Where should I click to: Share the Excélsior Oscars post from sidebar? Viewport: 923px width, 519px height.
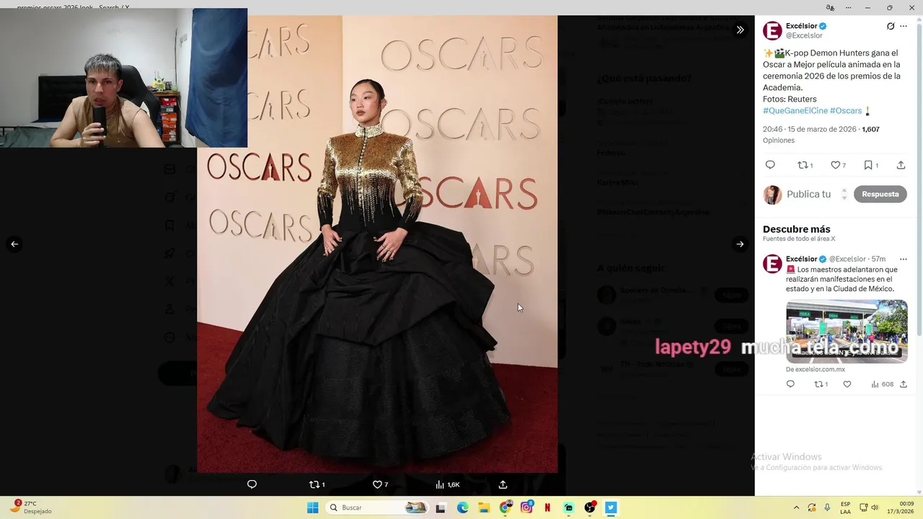[x=901, y=165]
